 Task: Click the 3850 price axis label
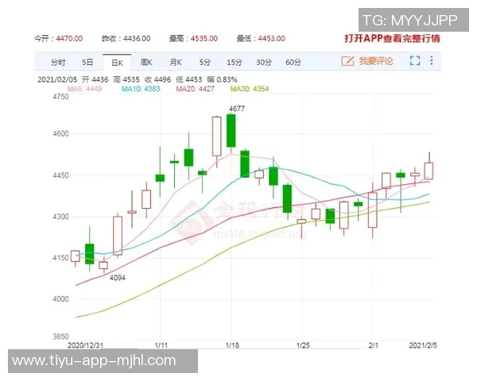[61, 337]
